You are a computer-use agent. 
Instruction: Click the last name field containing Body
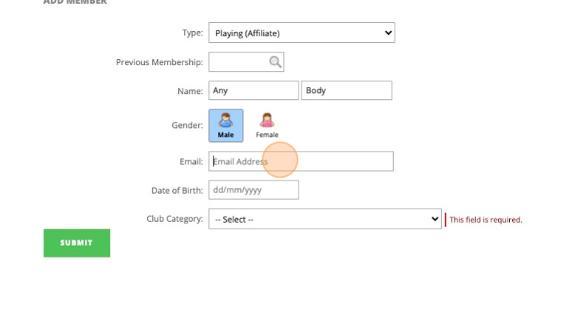click(347, 90)
